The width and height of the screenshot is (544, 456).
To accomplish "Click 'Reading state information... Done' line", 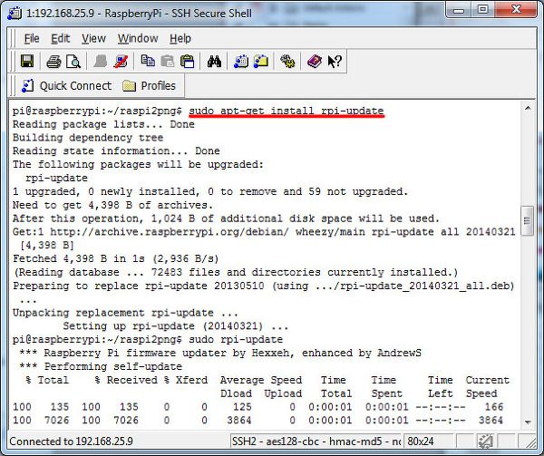I will [116, 151].
